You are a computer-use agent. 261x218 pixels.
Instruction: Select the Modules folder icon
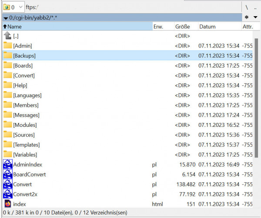8,124
